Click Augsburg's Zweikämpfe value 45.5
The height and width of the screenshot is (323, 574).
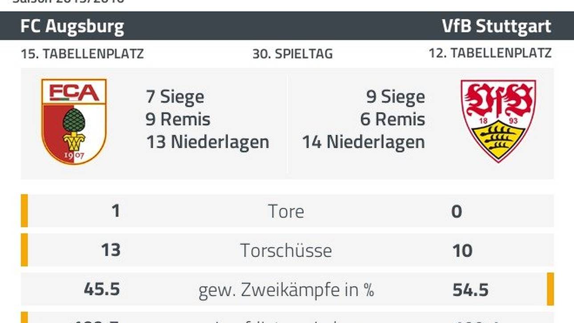point(101,290)
